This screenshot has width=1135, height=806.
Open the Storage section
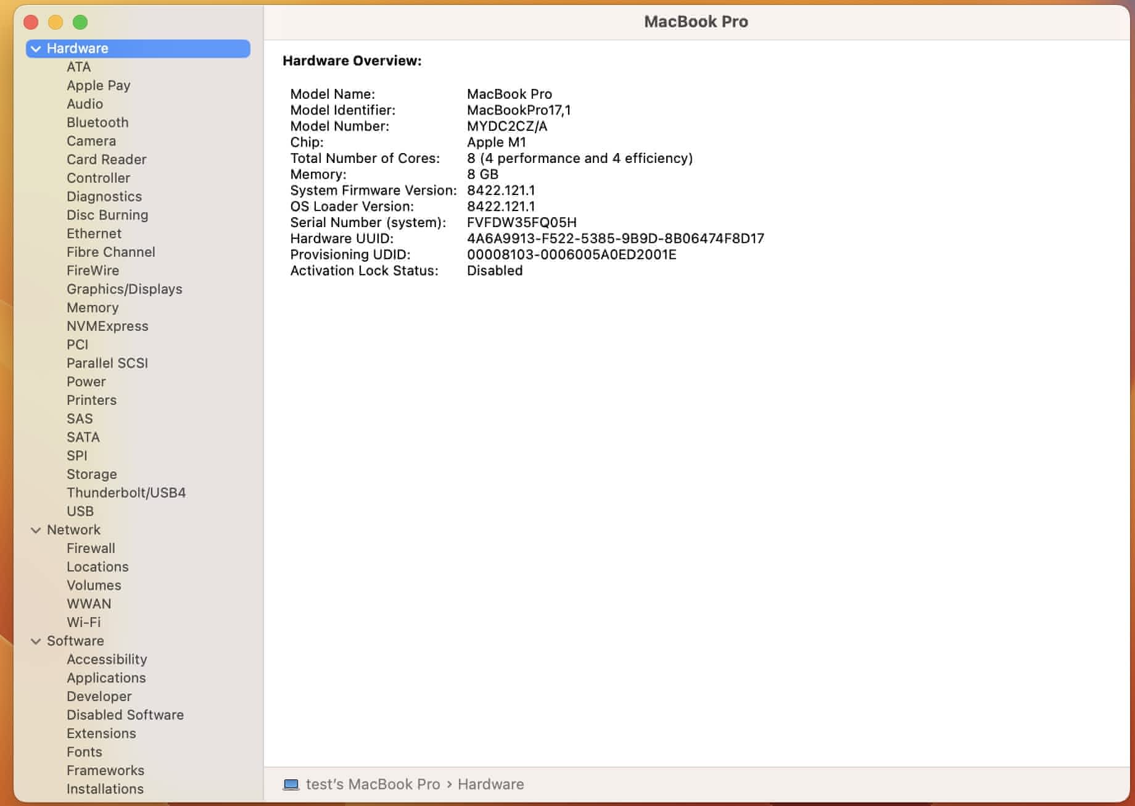[92, 474]
